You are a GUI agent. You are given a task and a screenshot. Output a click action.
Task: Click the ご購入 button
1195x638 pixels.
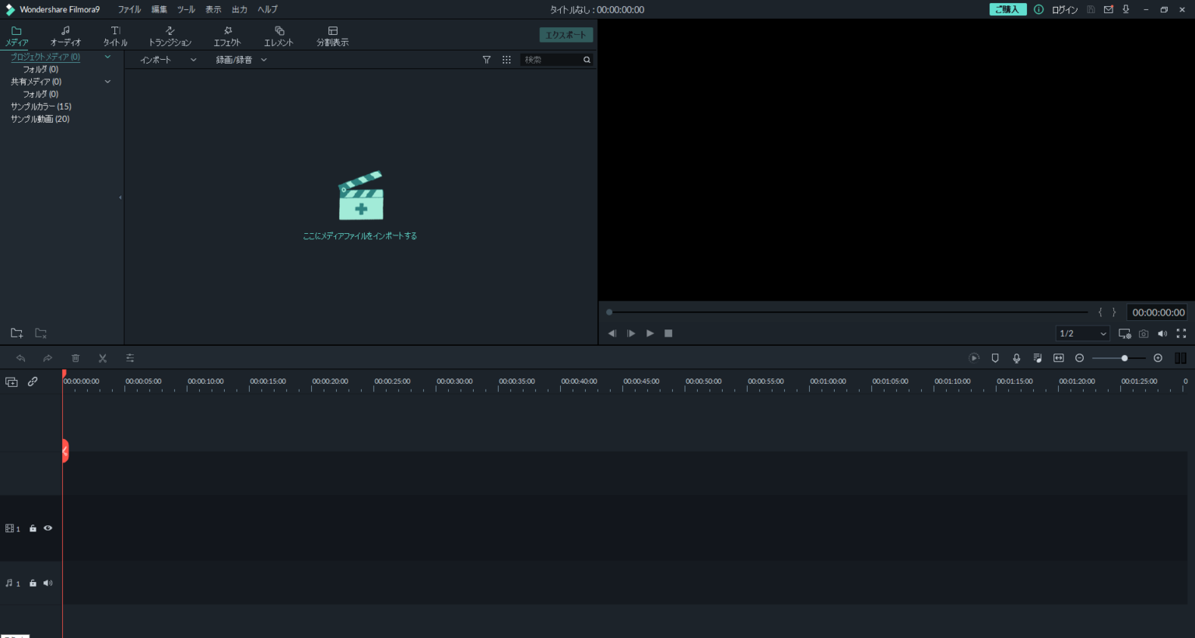tap(1008, 9)
